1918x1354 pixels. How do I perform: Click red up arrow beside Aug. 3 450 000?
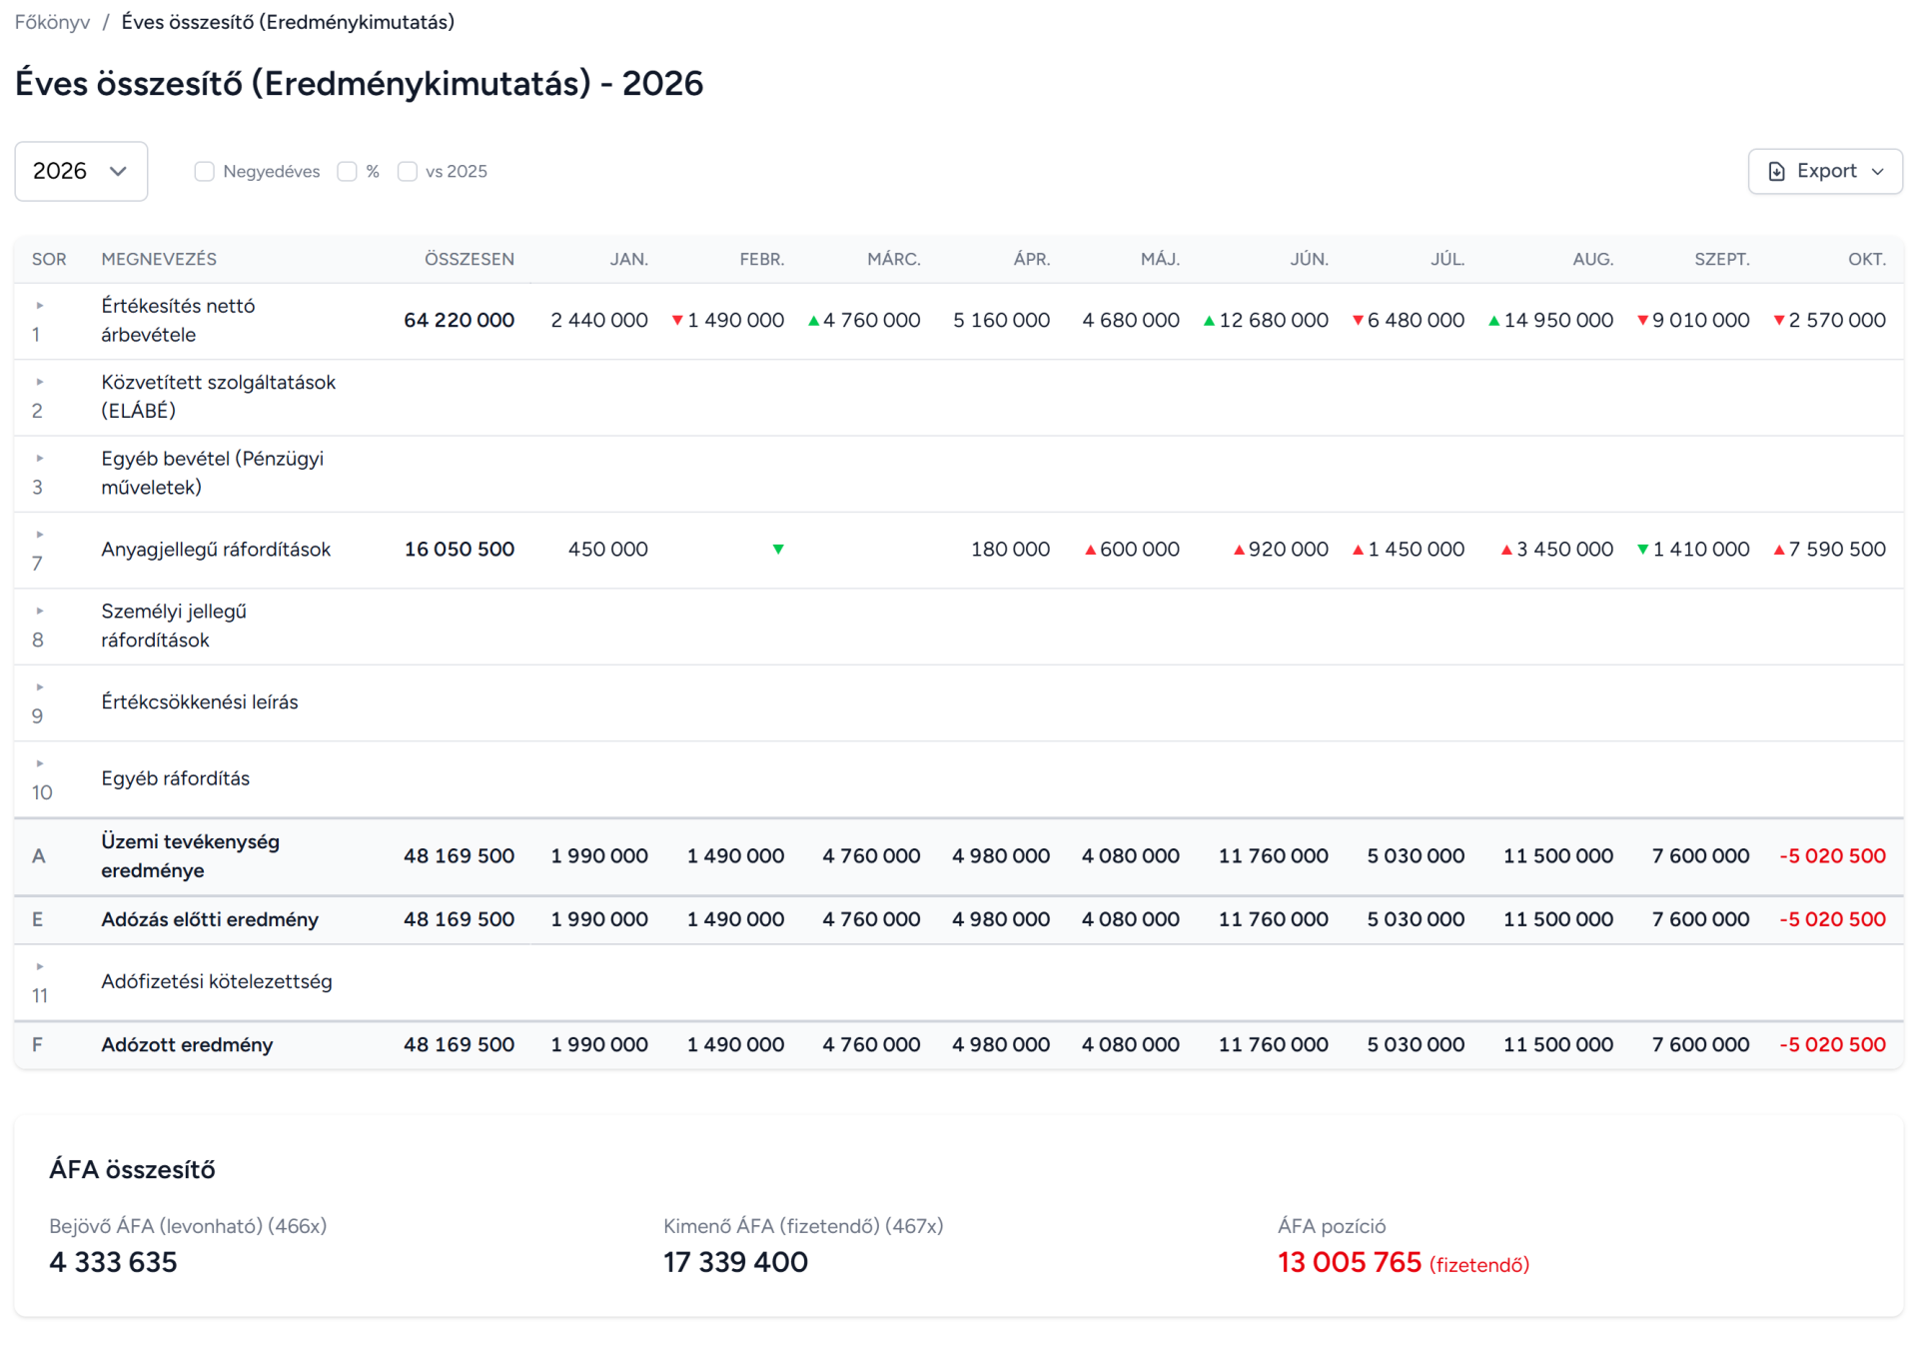click(x=1506, y=550)
